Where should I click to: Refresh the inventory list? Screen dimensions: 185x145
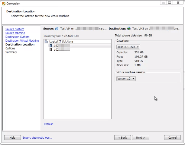pos(49,124)
